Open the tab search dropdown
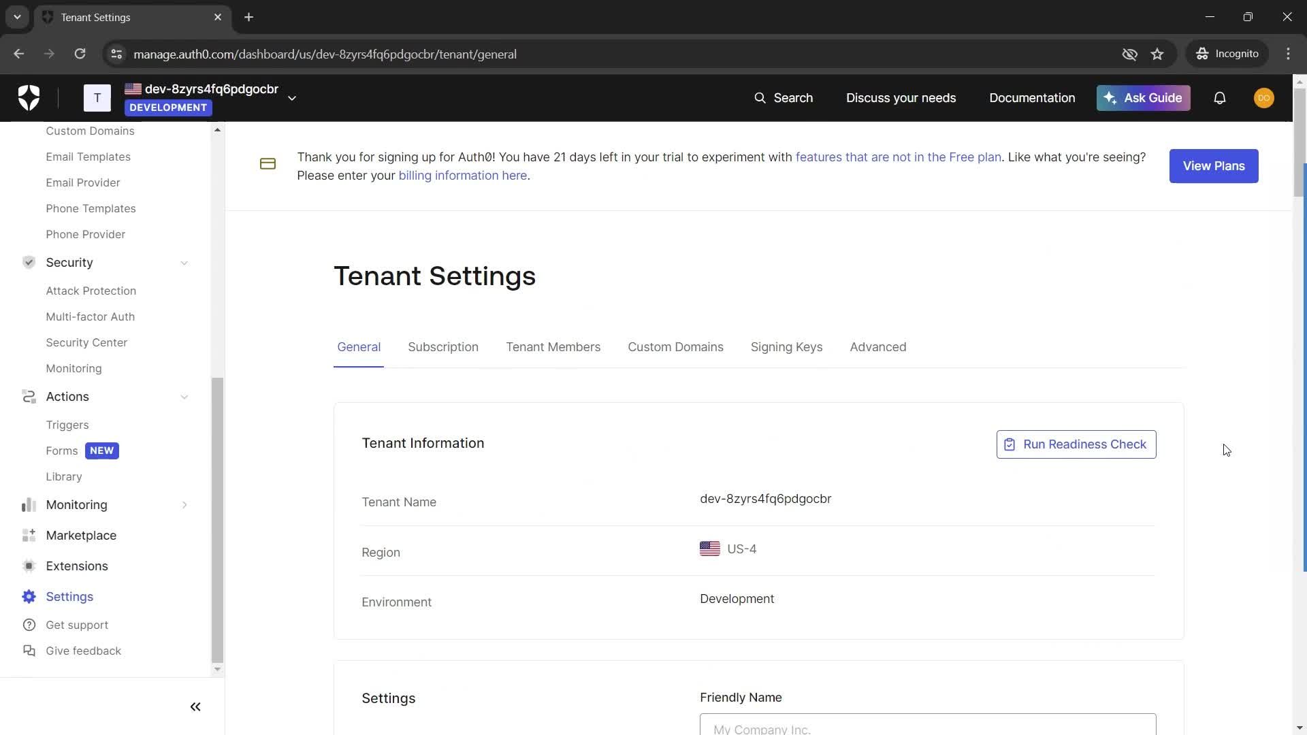This screenshot has width=1307, height=735. [x=17, y=17]
